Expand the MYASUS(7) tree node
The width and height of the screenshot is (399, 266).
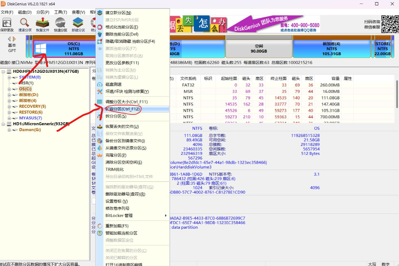pyautogui.click(x=9, y=118)
